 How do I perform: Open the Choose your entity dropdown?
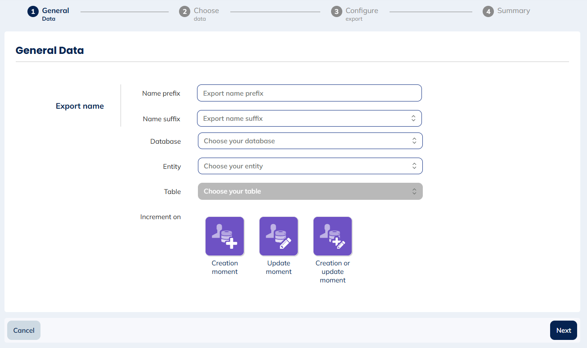point(309,166)
